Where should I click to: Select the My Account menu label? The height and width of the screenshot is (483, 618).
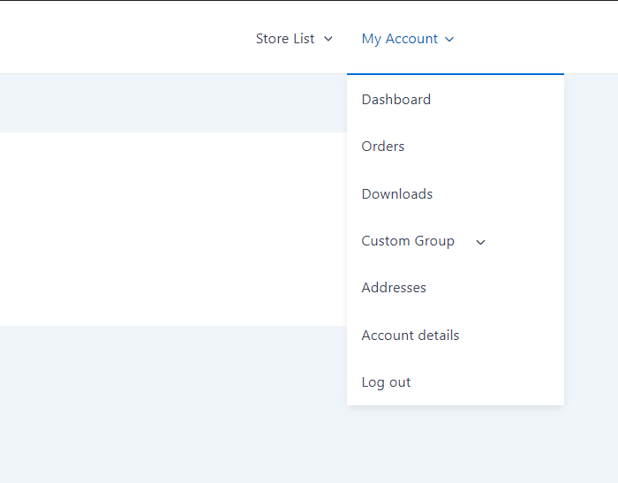400,39
